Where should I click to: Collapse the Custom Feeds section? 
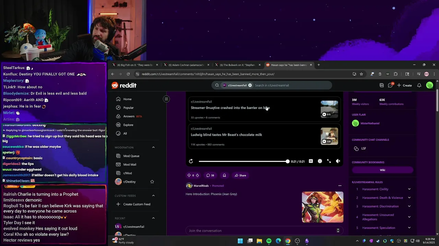153,196
